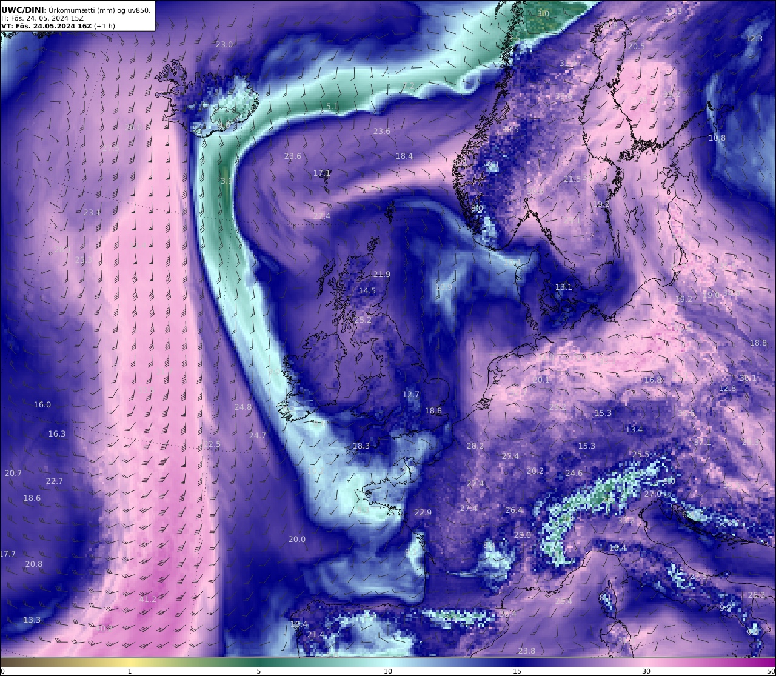Viewport: 776px width, 676px height.
Task: Click the value 16.8 over Poland
Action: point(653,380)
